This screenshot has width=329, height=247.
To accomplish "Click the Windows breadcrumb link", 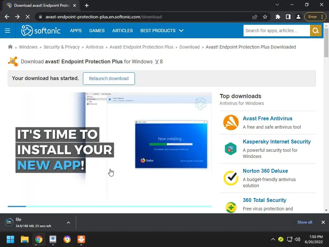I will coord(28,47).
